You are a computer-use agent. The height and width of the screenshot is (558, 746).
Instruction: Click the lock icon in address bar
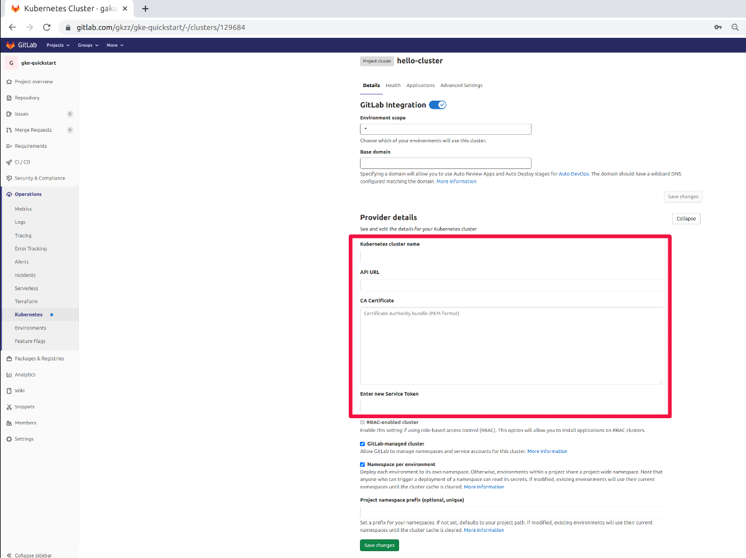coord(68,27)
